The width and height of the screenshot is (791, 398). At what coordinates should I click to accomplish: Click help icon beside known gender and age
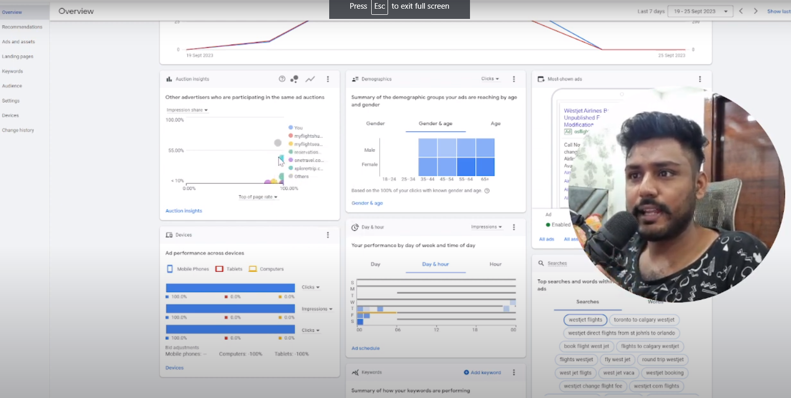coord(487,191)
